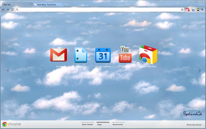Click the Gmail extension icon in toolbar
The image size is (206, 129).
(187, 10)
